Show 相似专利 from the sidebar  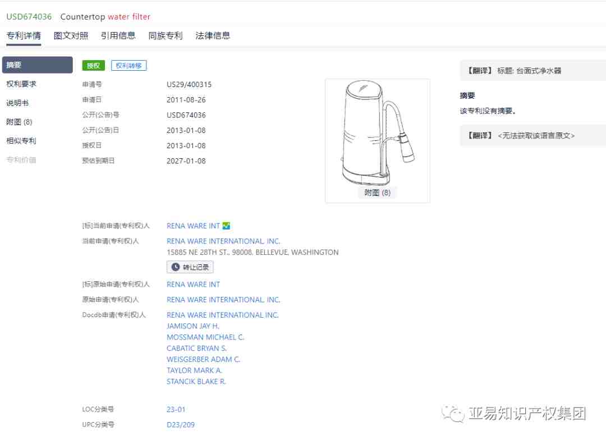point(21,141)
